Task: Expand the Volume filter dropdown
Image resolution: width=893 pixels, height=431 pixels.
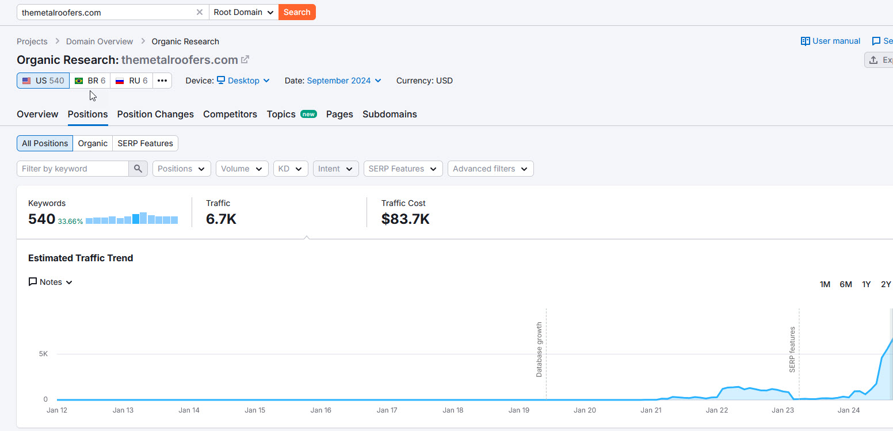Action: point(242,169)
